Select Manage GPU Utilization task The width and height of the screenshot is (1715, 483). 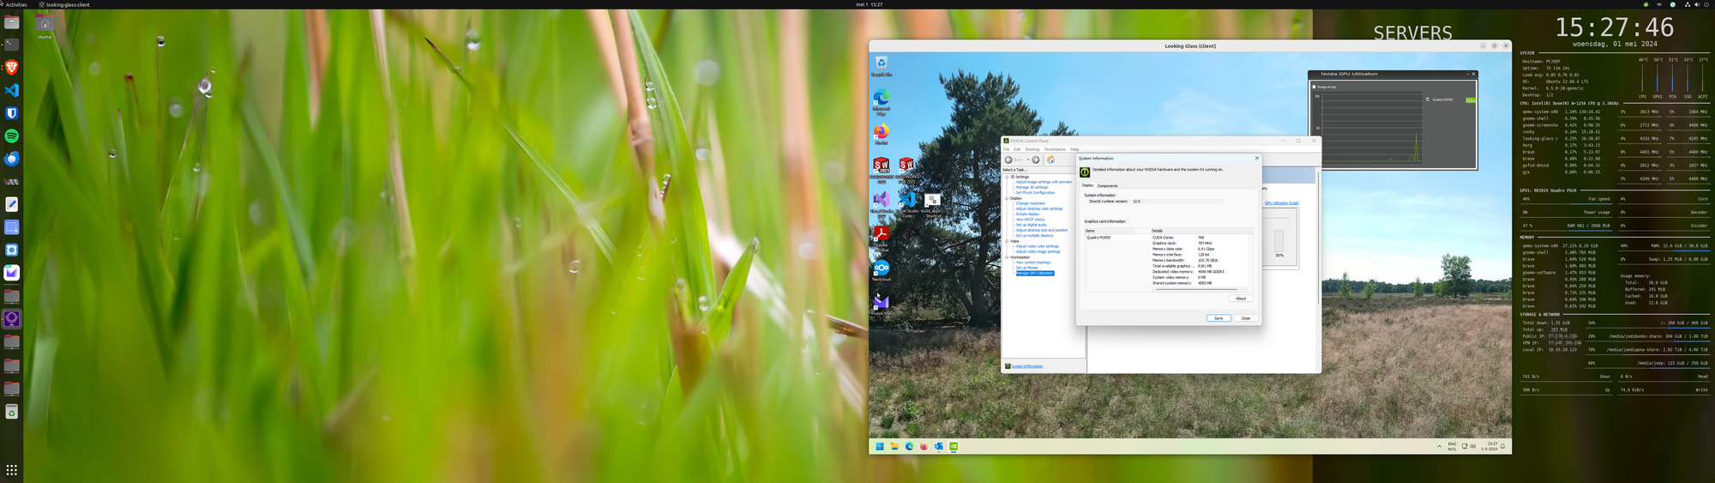[1035, 273]
